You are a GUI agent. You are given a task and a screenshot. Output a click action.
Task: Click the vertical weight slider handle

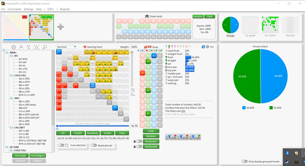click(132, 52)
